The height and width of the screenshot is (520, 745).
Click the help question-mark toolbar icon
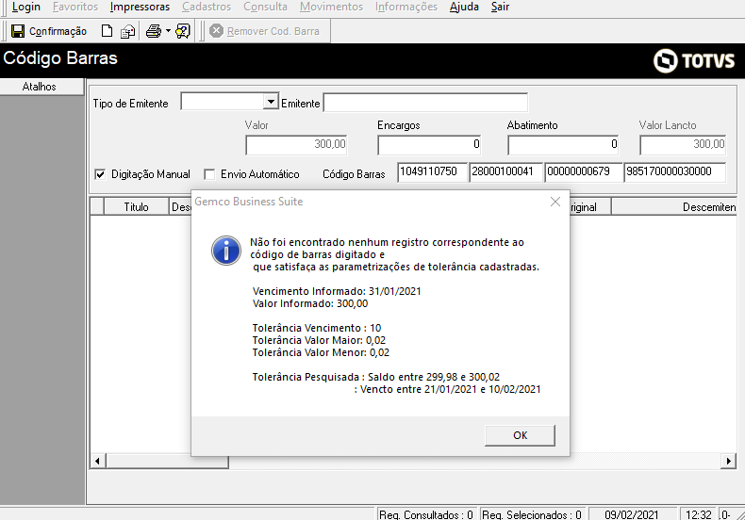pos(182,31)
